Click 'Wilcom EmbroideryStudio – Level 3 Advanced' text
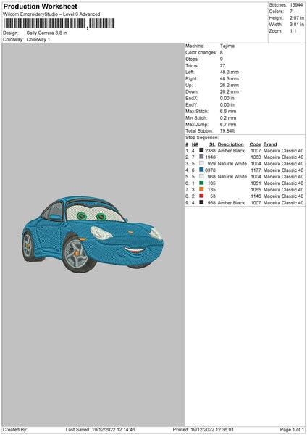 pyautogui.click(x=51, y=14)
